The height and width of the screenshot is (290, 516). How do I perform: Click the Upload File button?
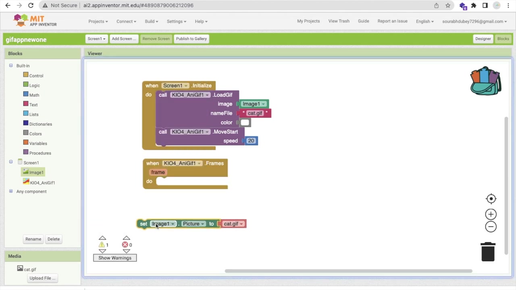(42, 278)
